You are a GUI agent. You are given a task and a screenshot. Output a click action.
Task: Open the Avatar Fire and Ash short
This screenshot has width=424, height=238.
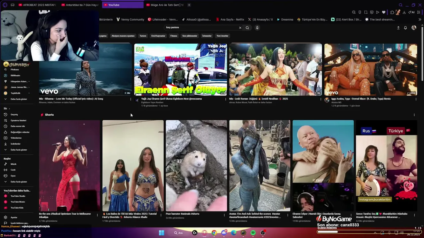(x=260, y=166)
